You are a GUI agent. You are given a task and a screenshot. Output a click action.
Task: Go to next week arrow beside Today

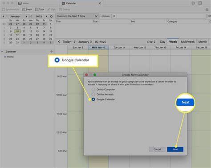(x=74, y=42)
